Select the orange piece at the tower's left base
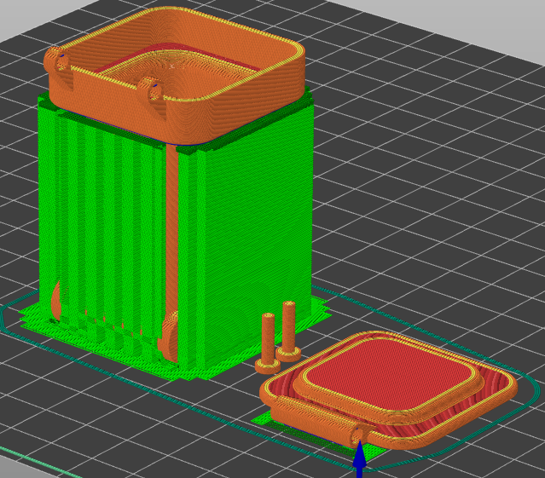This screenshot has width=545, height=478. point(55,302)
